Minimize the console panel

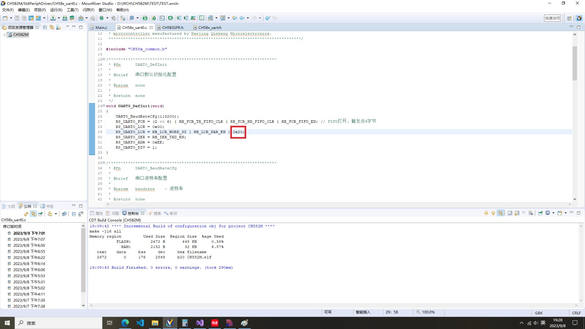point(571,212)
